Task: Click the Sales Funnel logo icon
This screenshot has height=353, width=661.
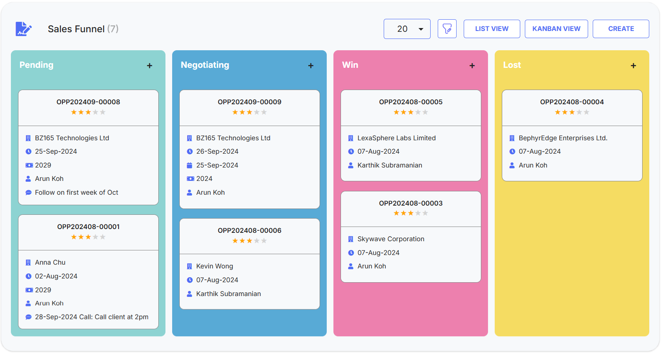Action: [x=23, y=29]
